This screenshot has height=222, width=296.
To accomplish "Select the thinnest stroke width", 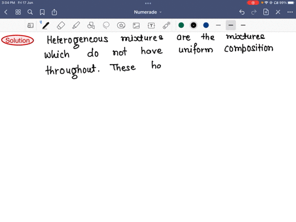I will click(218, 25).
